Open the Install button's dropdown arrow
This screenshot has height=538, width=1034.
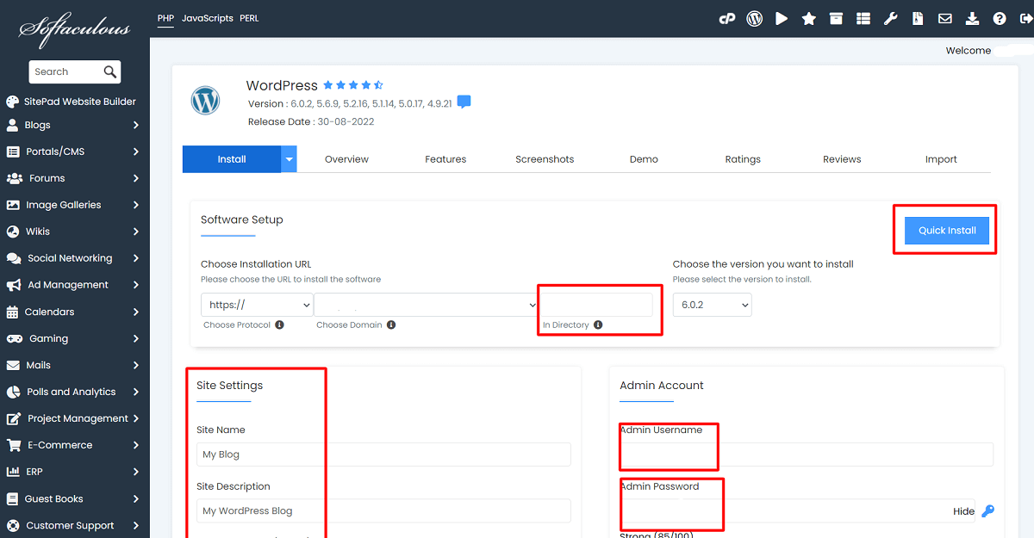point(289,158)
